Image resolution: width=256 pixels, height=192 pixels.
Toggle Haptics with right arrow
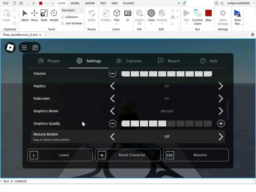click(x=221, y=86)
